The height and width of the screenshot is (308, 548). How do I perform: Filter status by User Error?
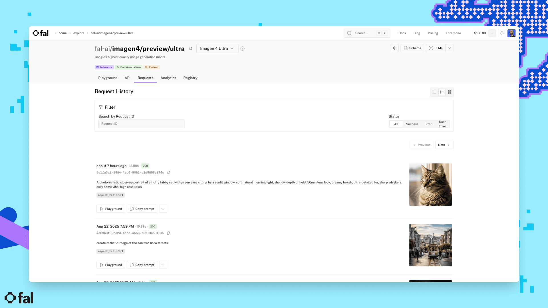[x=442, y=124]
